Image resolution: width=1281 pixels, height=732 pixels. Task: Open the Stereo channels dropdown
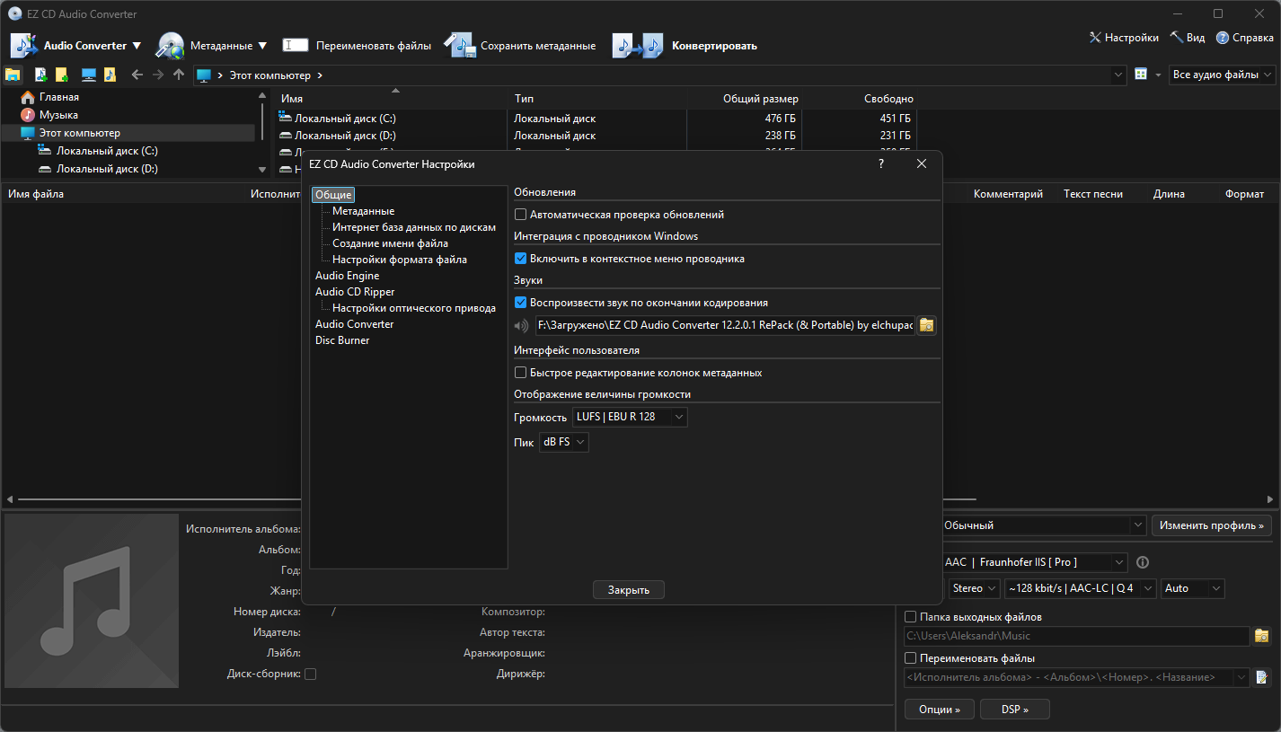[x=975, y=588]
